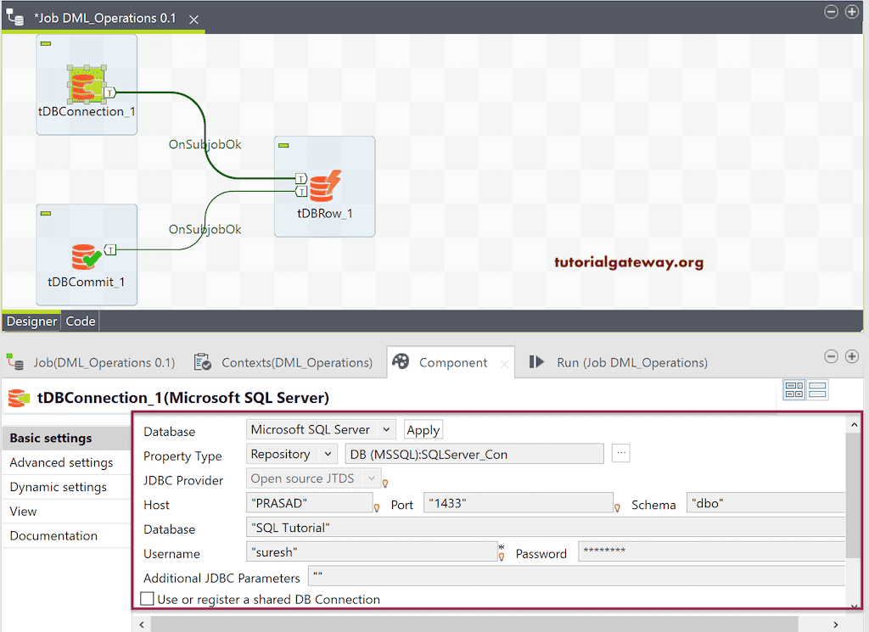Click the Component tab palette icon
The width and height of the screenshot is (869, 632).
point(402,361)
